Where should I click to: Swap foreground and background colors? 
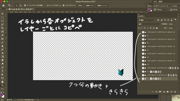coord(3,92)
